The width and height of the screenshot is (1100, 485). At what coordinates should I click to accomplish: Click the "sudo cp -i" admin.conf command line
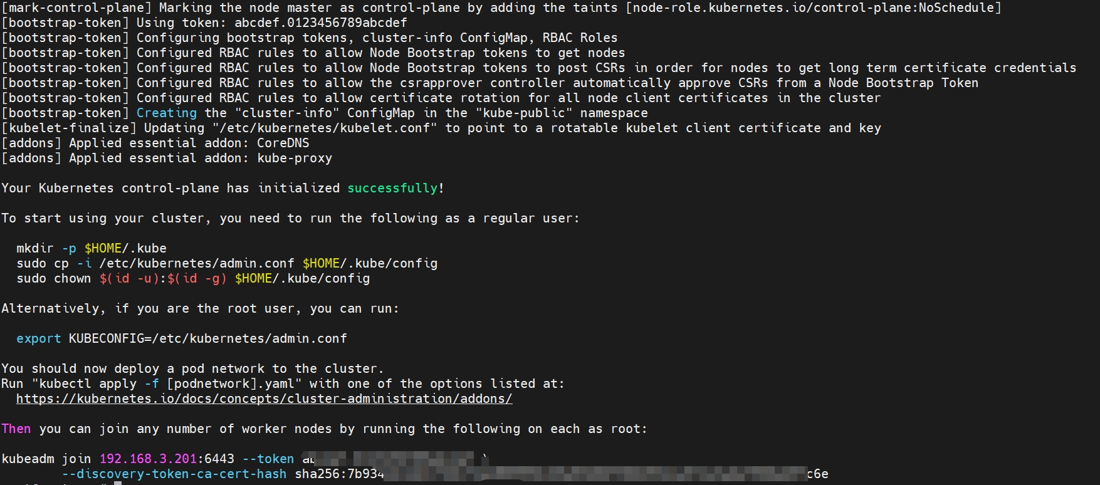227,263
